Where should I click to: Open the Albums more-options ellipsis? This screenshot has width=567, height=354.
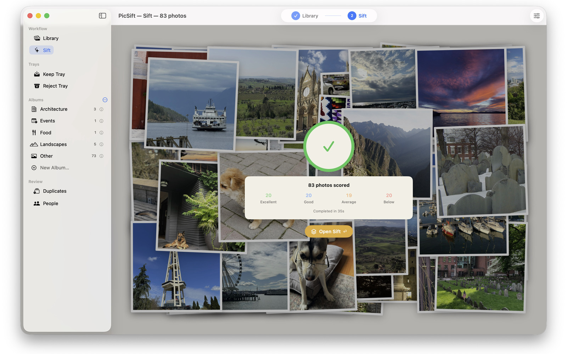coord(105,100)
